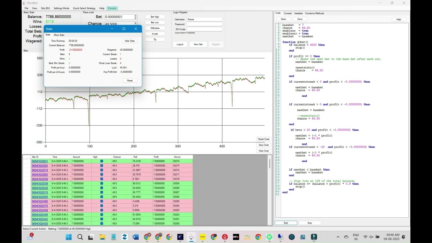Open Microsoft Word from taskbar
This screenshot has height=243, width=432.
tap(136, 237)
